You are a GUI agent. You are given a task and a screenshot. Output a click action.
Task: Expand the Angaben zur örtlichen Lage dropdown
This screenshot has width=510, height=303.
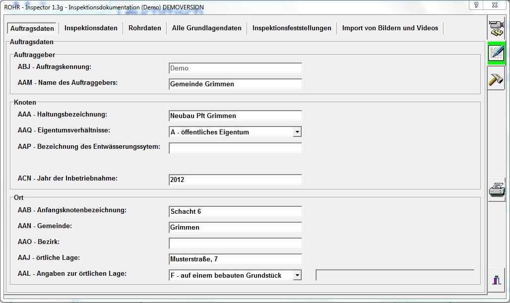coord(297,275)
